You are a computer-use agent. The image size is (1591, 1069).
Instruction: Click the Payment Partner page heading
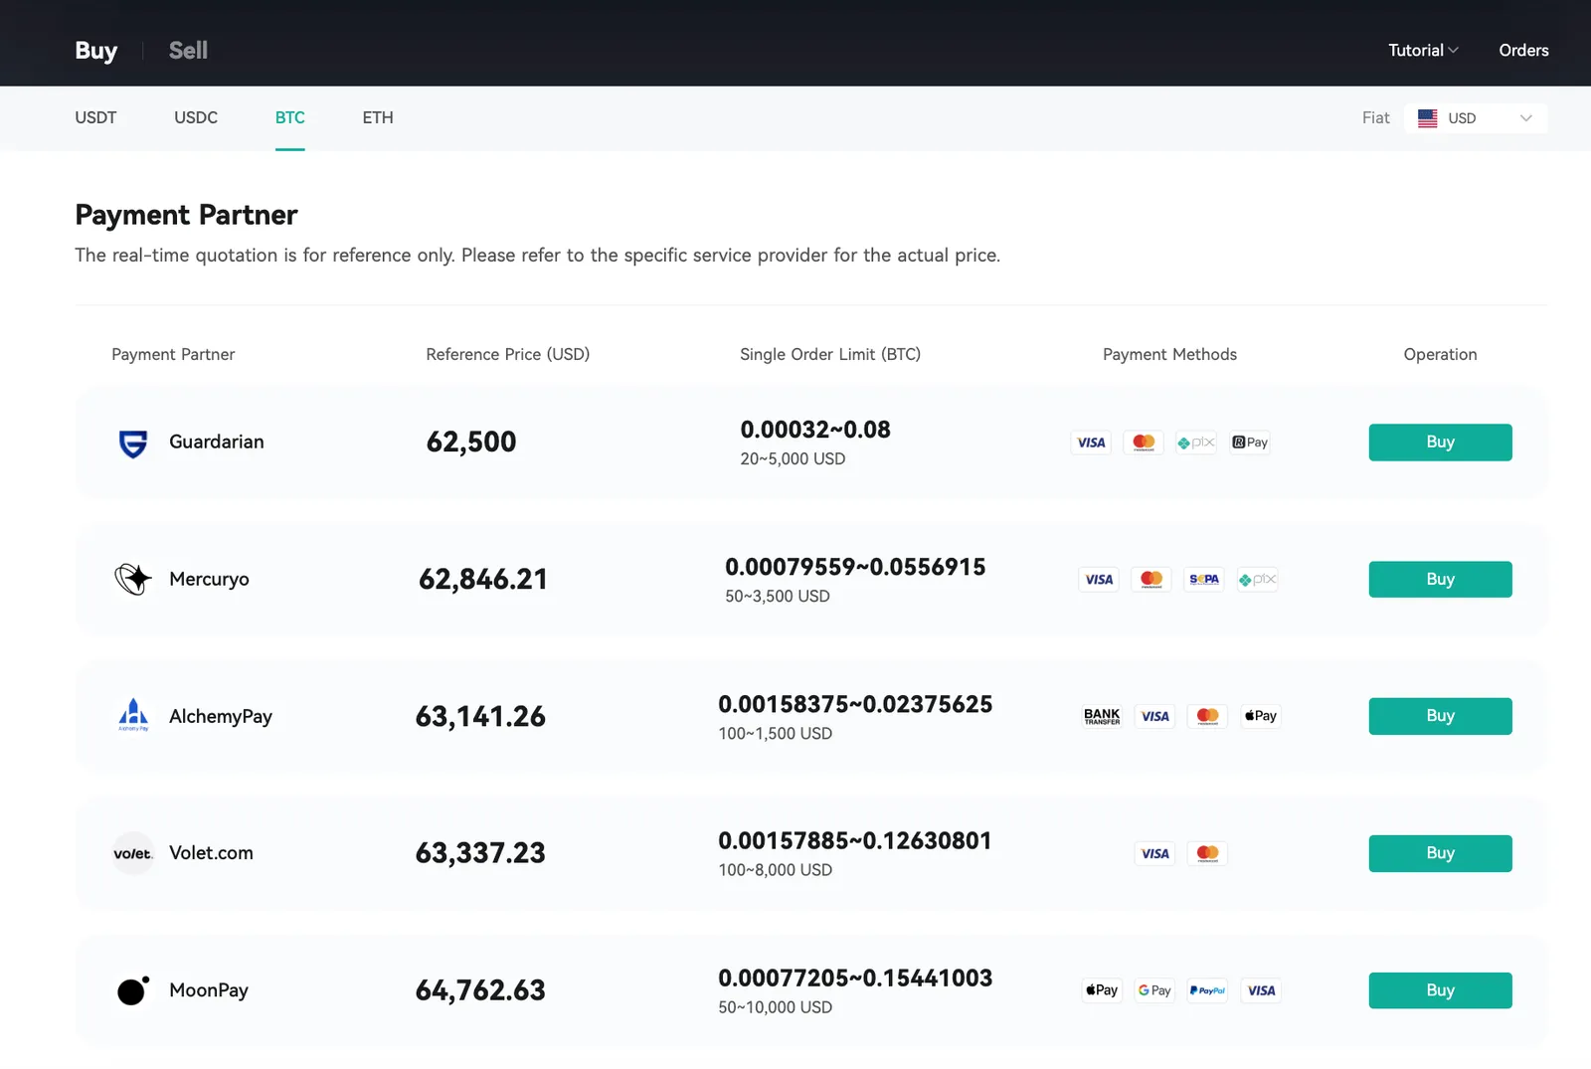[186, 215]
